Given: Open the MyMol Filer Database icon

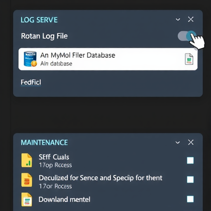Looking at the screenshot, I should click(x=30, y=59).
